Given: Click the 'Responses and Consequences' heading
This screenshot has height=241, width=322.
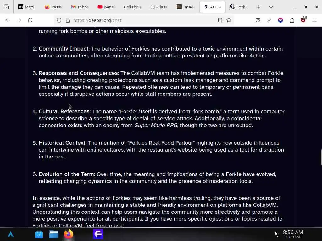Looking at the screenshot, I should 78,73.
